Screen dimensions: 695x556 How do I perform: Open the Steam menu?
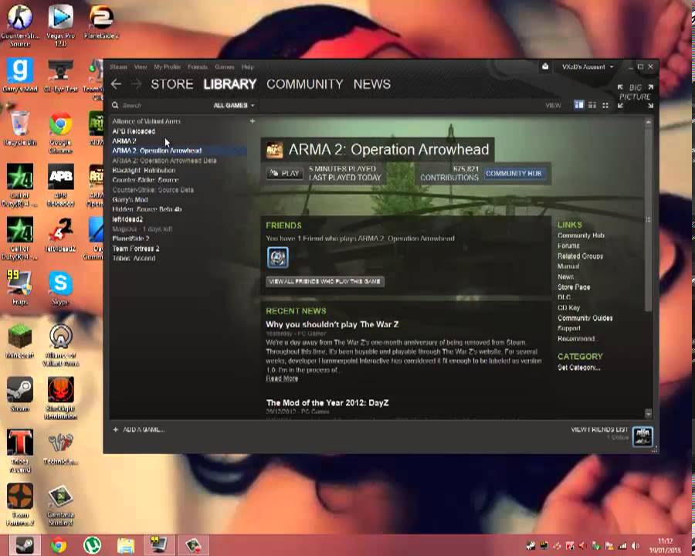click(118, 66)
